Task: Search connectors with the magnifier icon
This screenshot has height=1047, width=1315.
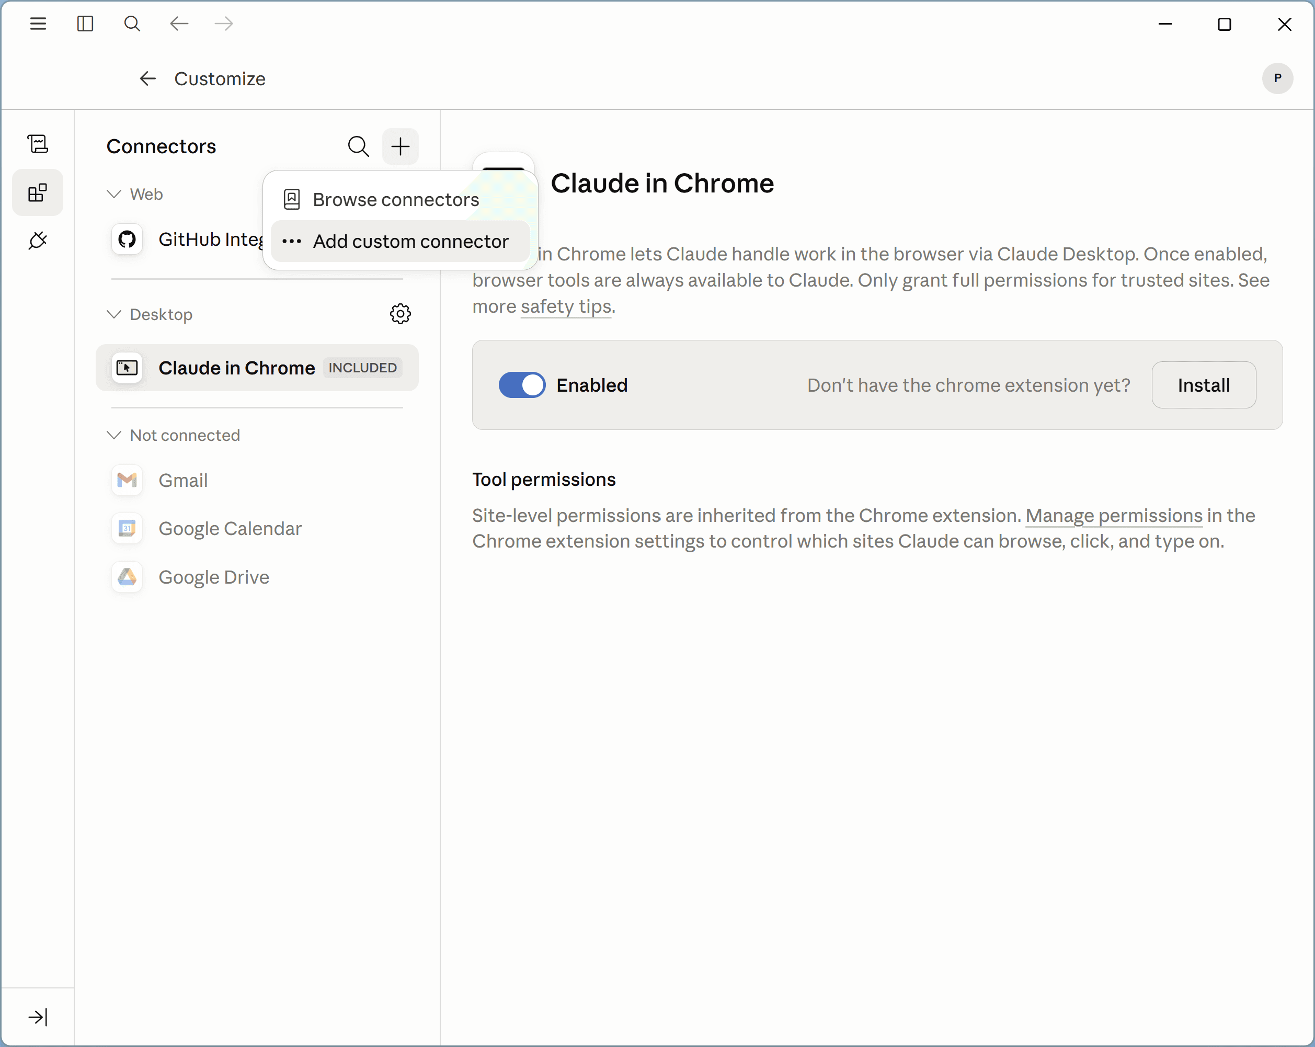Action: click(359, 146)
